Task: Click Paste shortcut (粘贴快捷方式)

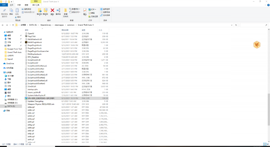Action: point(28,12)
